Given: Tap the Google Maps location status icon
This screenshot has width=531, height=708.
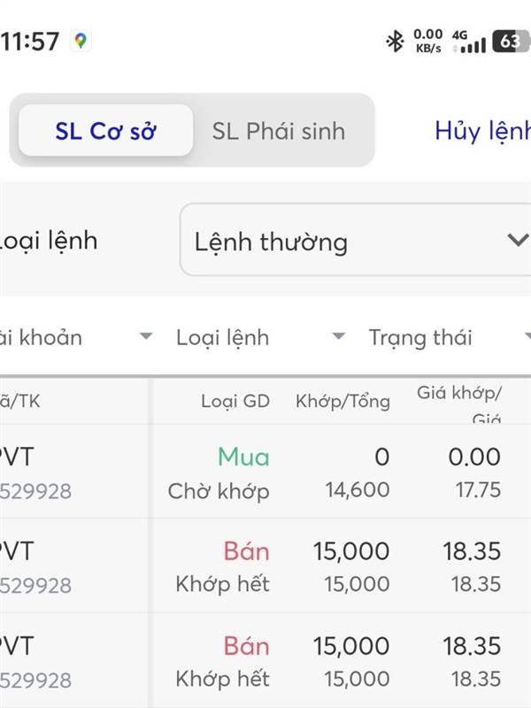Looking at the screenshot, I should tap(81, 41).
